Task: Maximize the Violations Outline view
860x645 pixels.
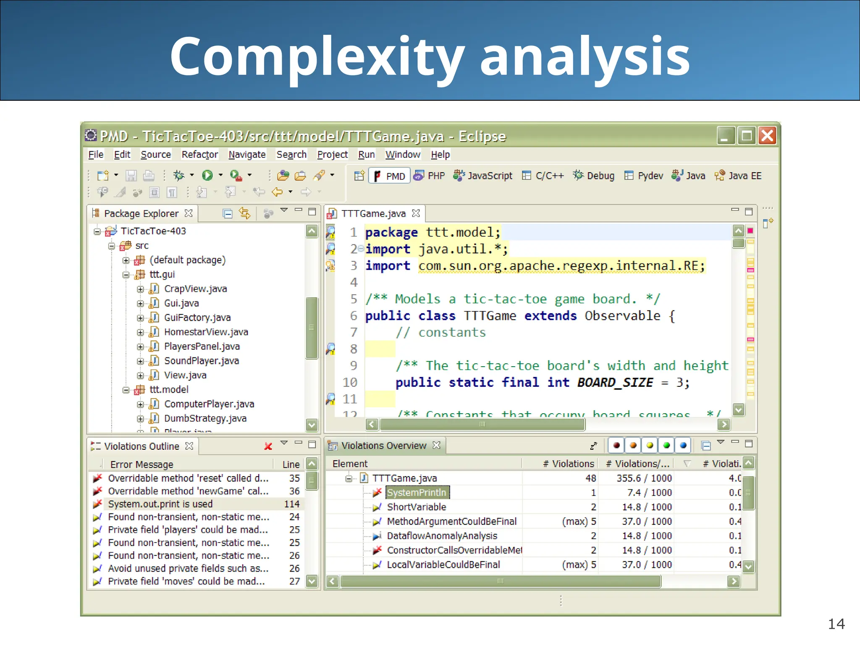Action: pos(312,444)
